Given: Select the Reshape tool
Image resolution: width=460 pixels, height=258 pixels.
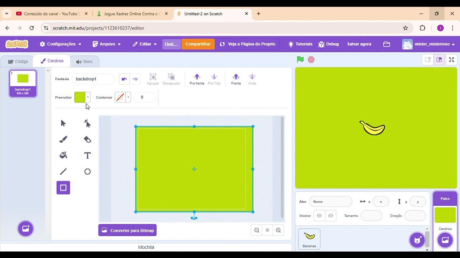Looking at the screenshot, I should (87, 123).
